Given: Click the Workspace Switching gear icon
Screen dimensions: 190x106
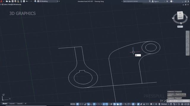Looking at the screenshot, I should (151, 104).
